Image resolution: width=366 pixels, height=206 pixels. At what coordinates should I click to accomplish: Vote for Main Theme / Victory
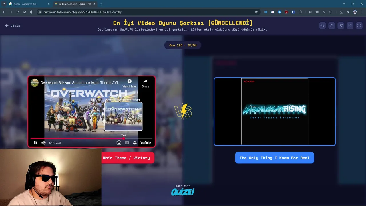[128, 158]
